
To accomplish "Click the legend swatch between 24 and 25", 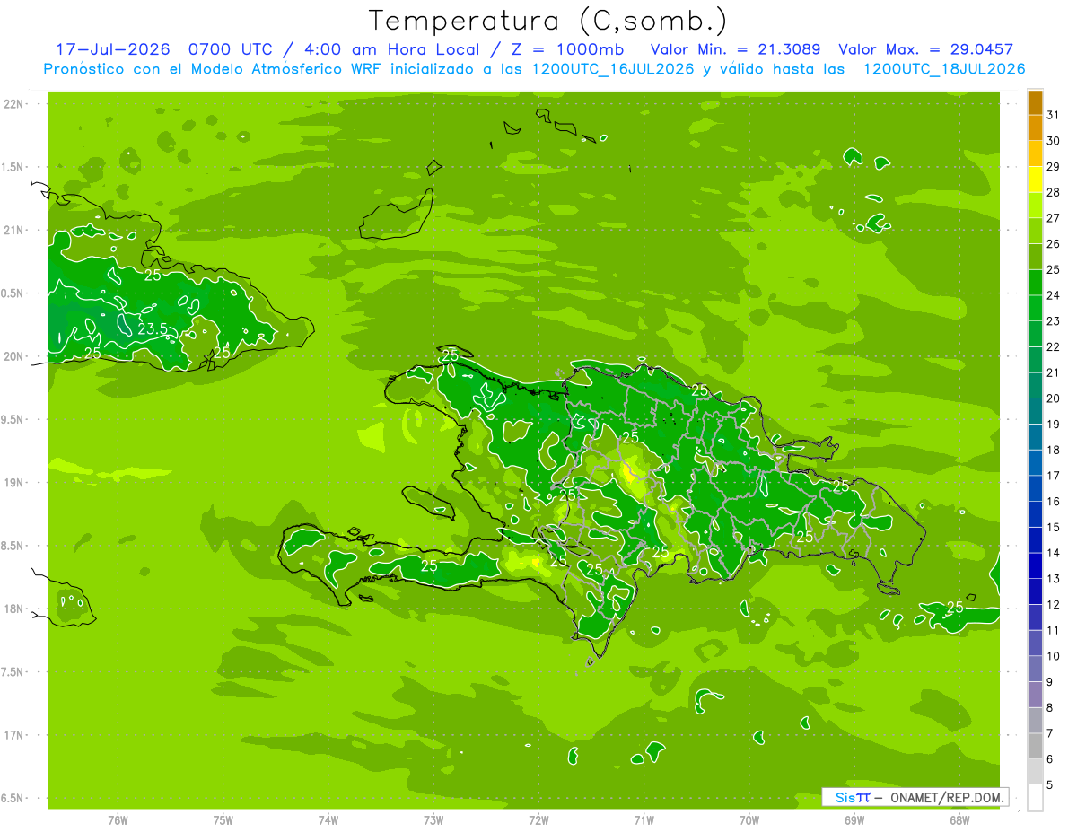I will (x=1035, y=283).
